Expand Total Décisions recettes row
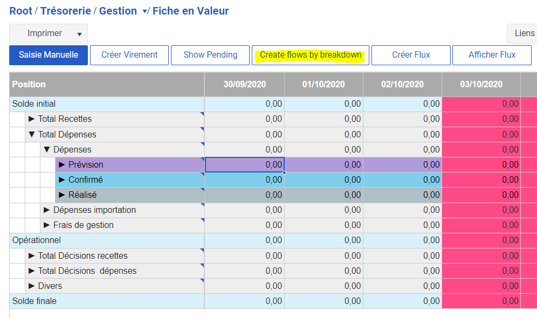Image resolution: width=537 pixels, height=318 pixels. point(32,255)
